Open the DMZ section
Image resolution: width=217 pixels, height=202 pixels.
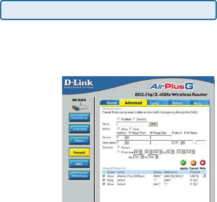tap(79, 164)
